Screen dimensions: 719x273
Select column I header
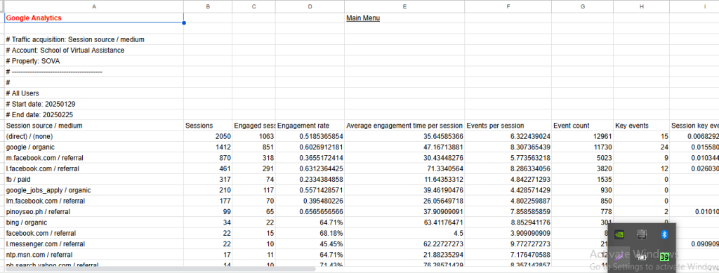tap(694, 6)
